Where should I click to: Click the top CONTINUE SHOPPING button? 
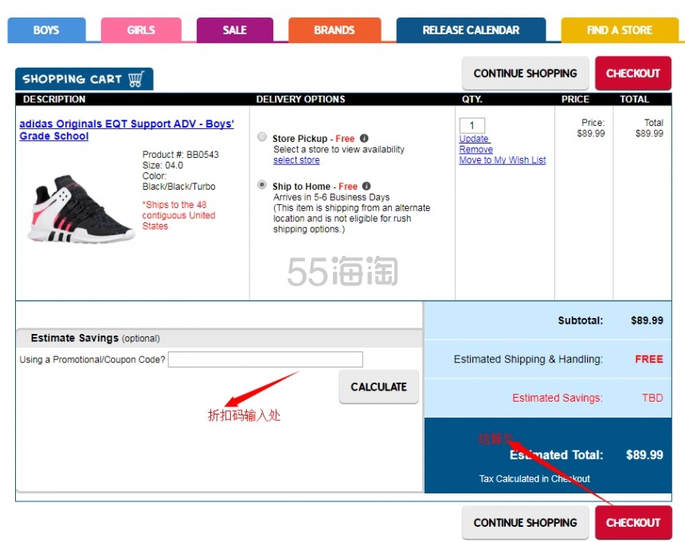525,73
